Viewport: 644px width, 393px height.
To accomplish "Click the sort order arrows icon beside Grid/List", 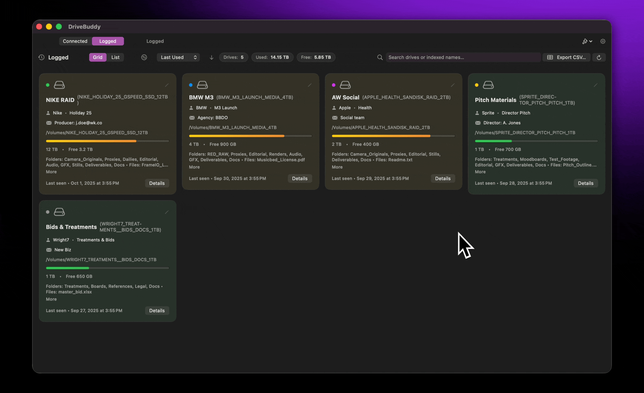I will coord(144,57).
